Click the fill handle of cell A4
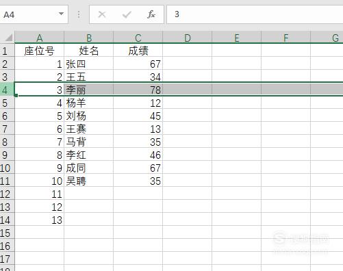Viewport: 343px width, 271px height. pos(16,95)
